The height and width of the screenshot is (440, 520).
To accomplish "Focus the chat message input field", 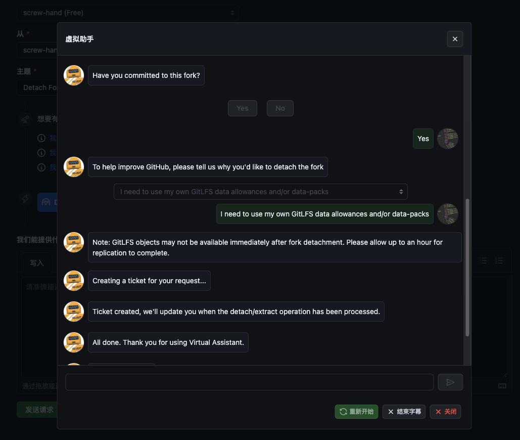I will [x=249, y=382].
